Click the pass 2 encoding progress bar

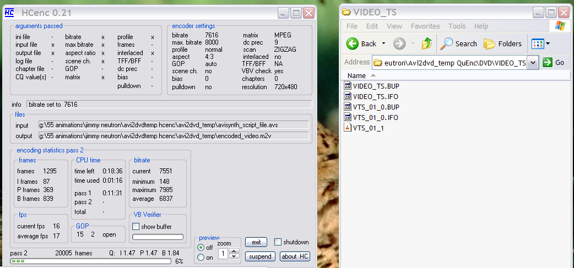[x=90, y=261]
